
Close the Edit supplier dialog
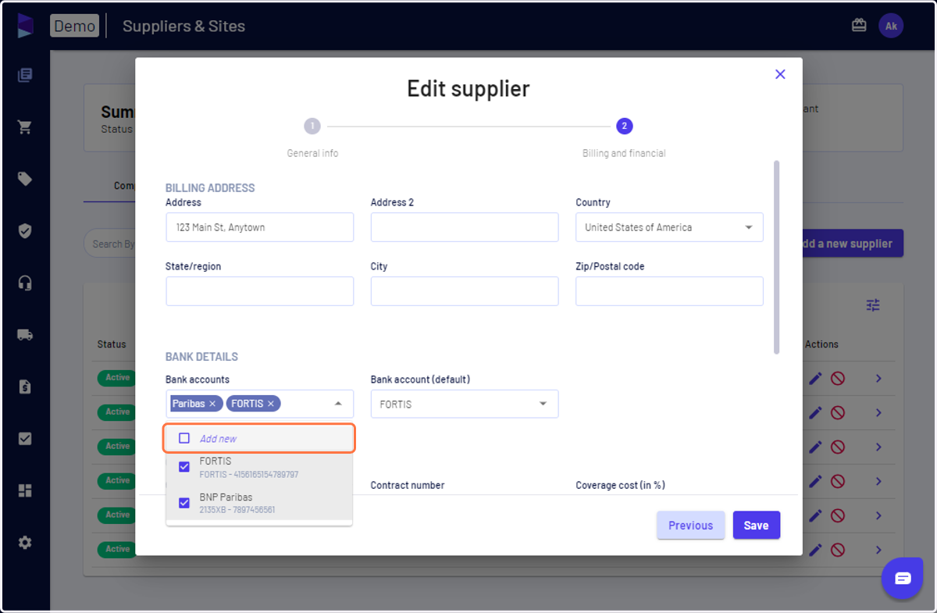click(779, 74)
